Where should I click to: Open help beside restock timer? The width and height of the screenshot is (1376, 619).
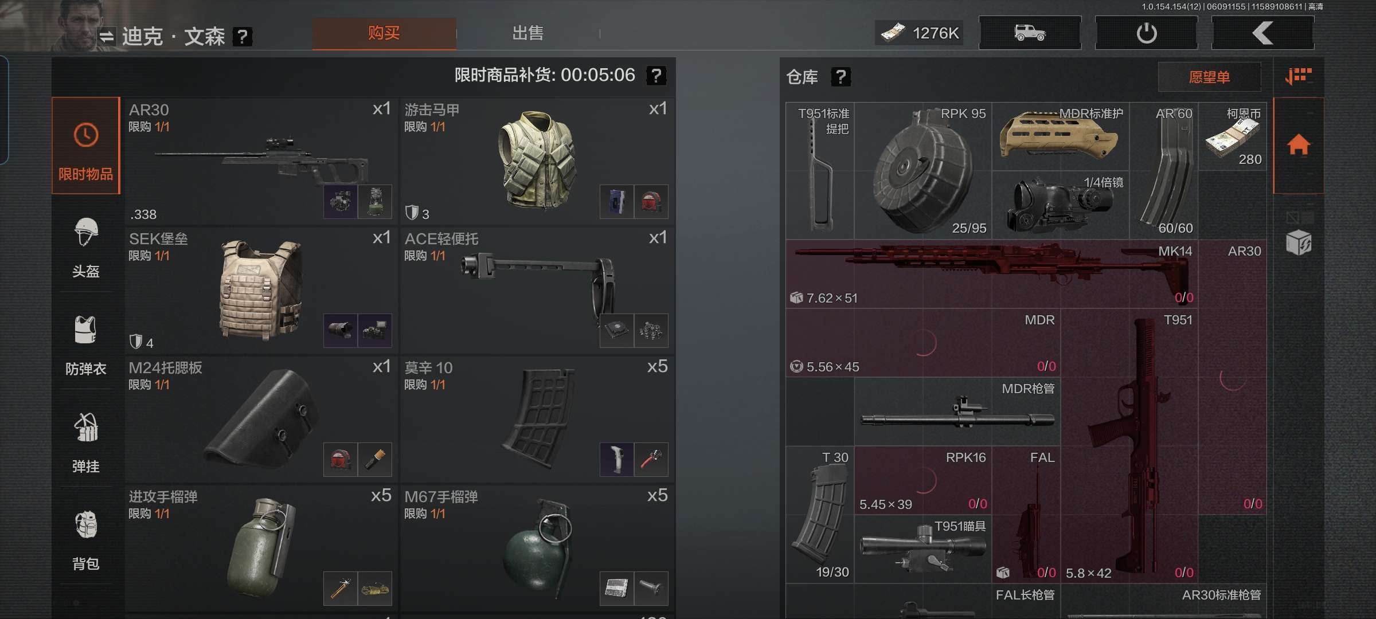[656, 75]
